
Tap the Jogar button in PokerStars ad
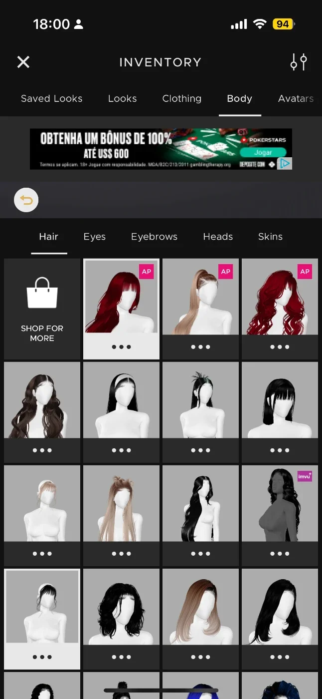263,152
